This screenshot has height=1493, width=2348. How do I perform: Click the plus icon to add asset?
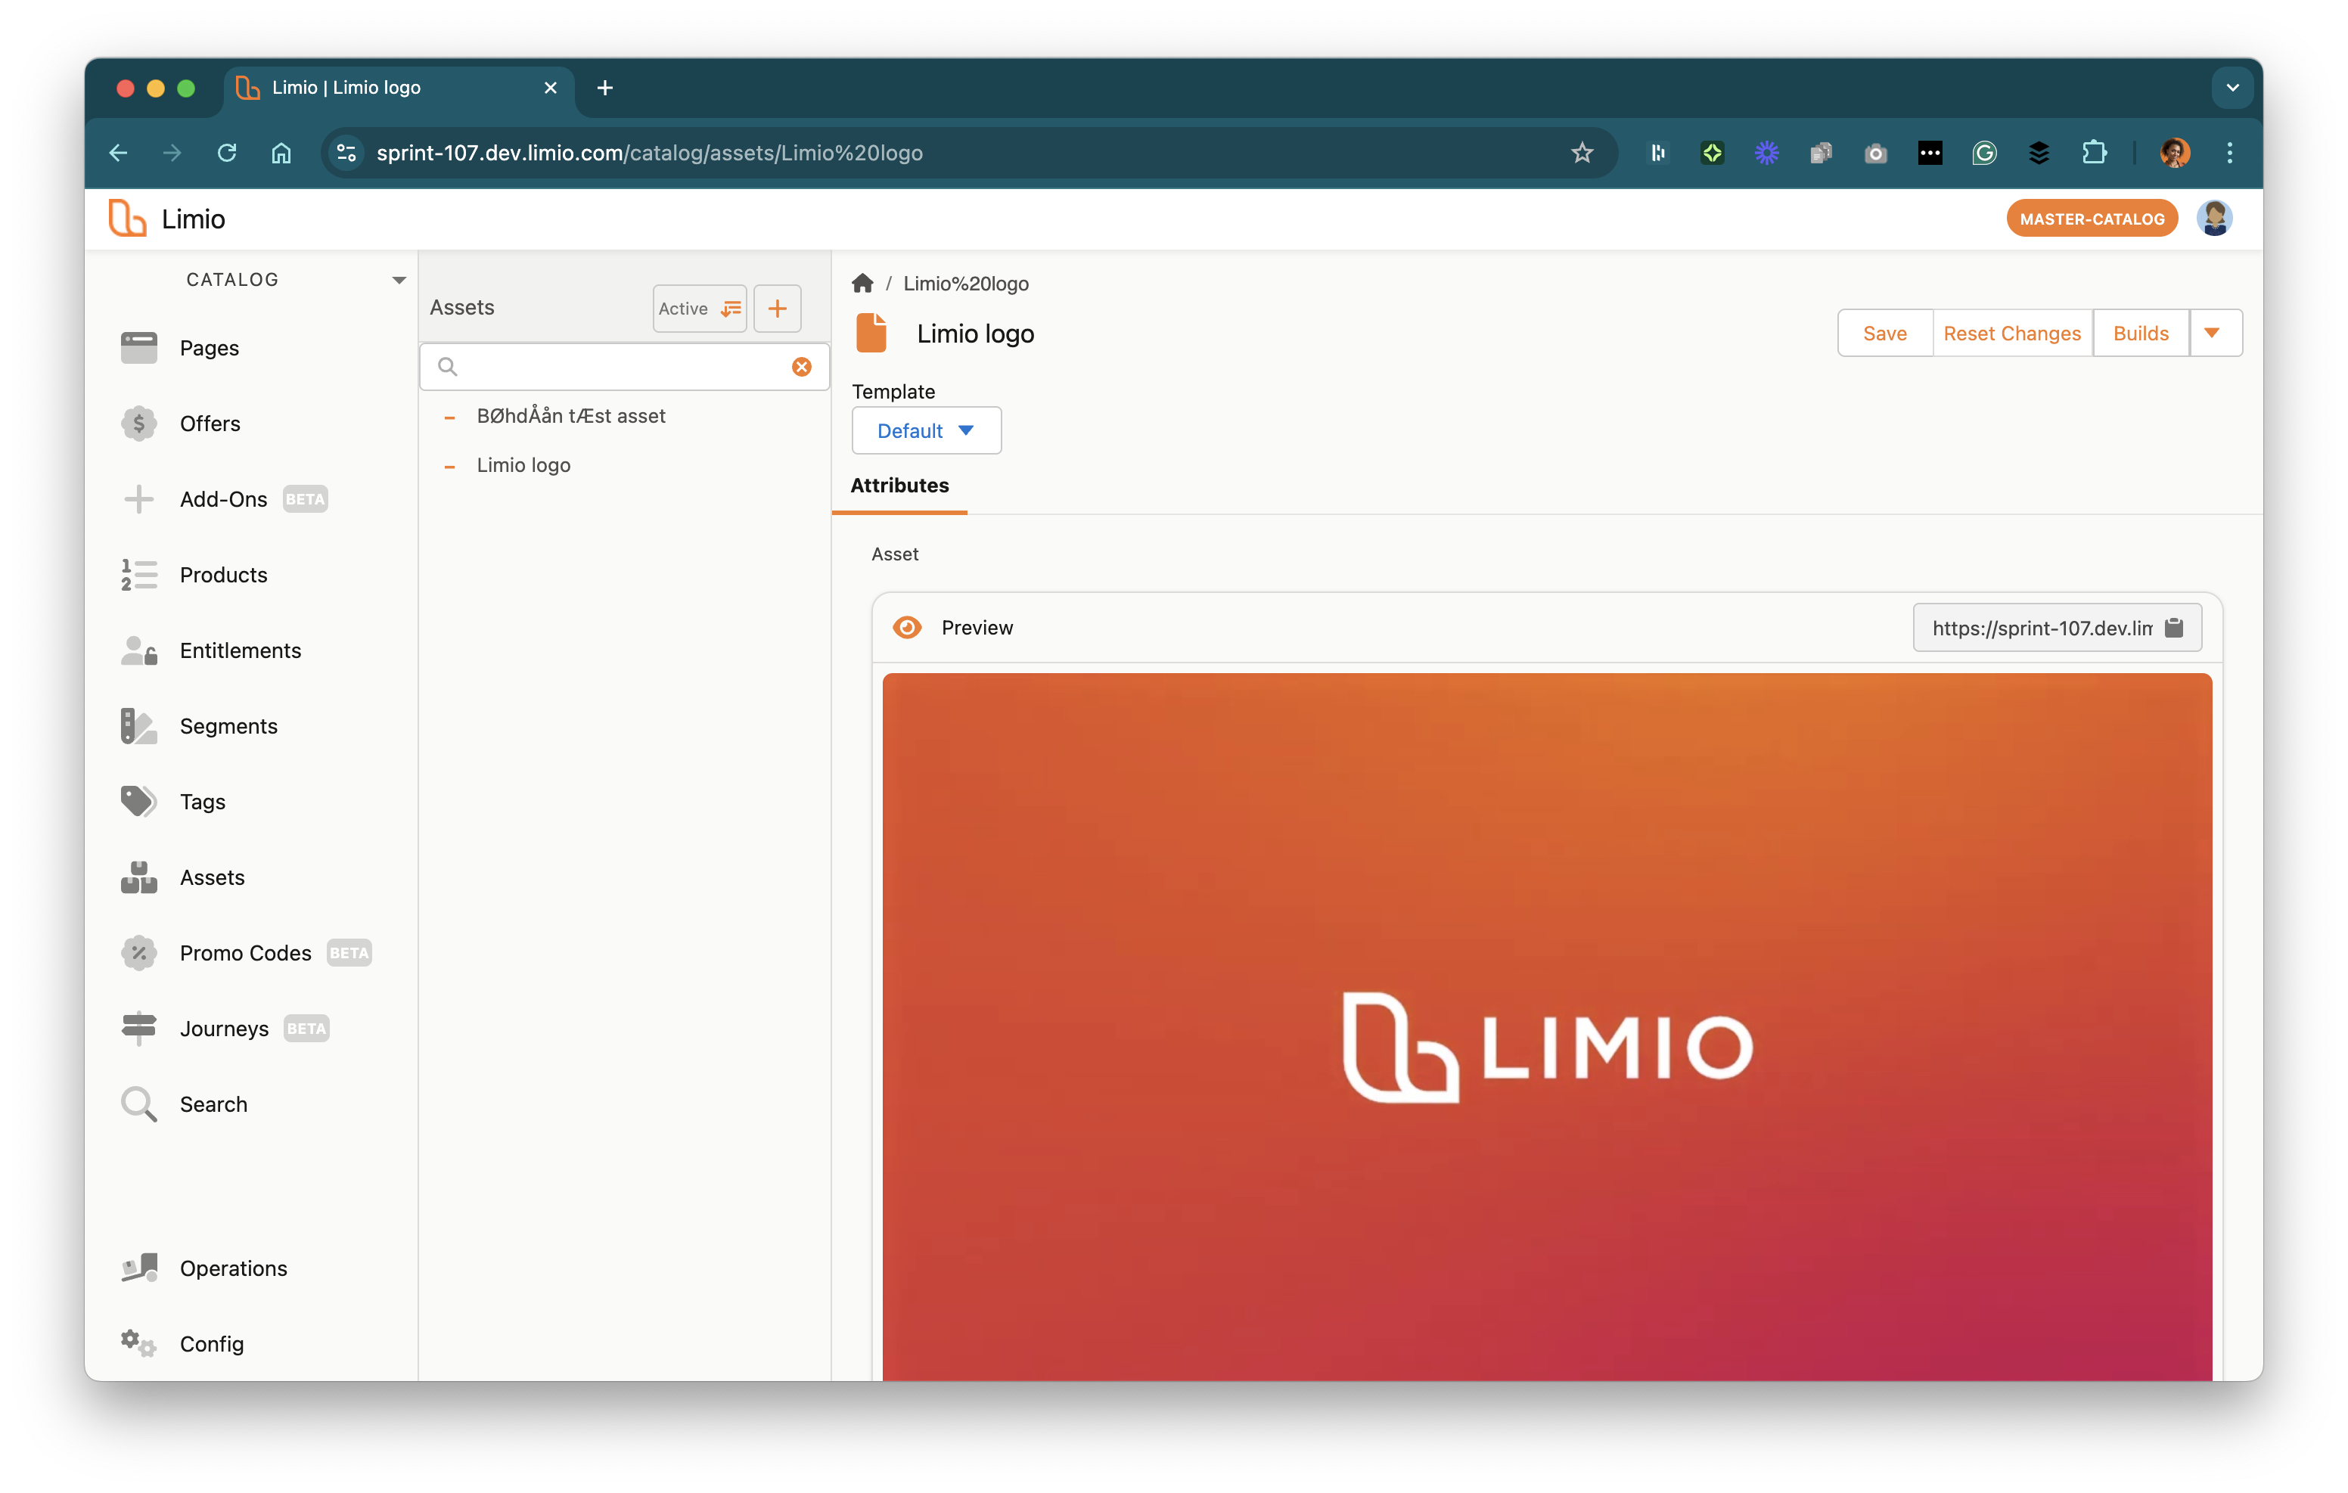point(777,309)
